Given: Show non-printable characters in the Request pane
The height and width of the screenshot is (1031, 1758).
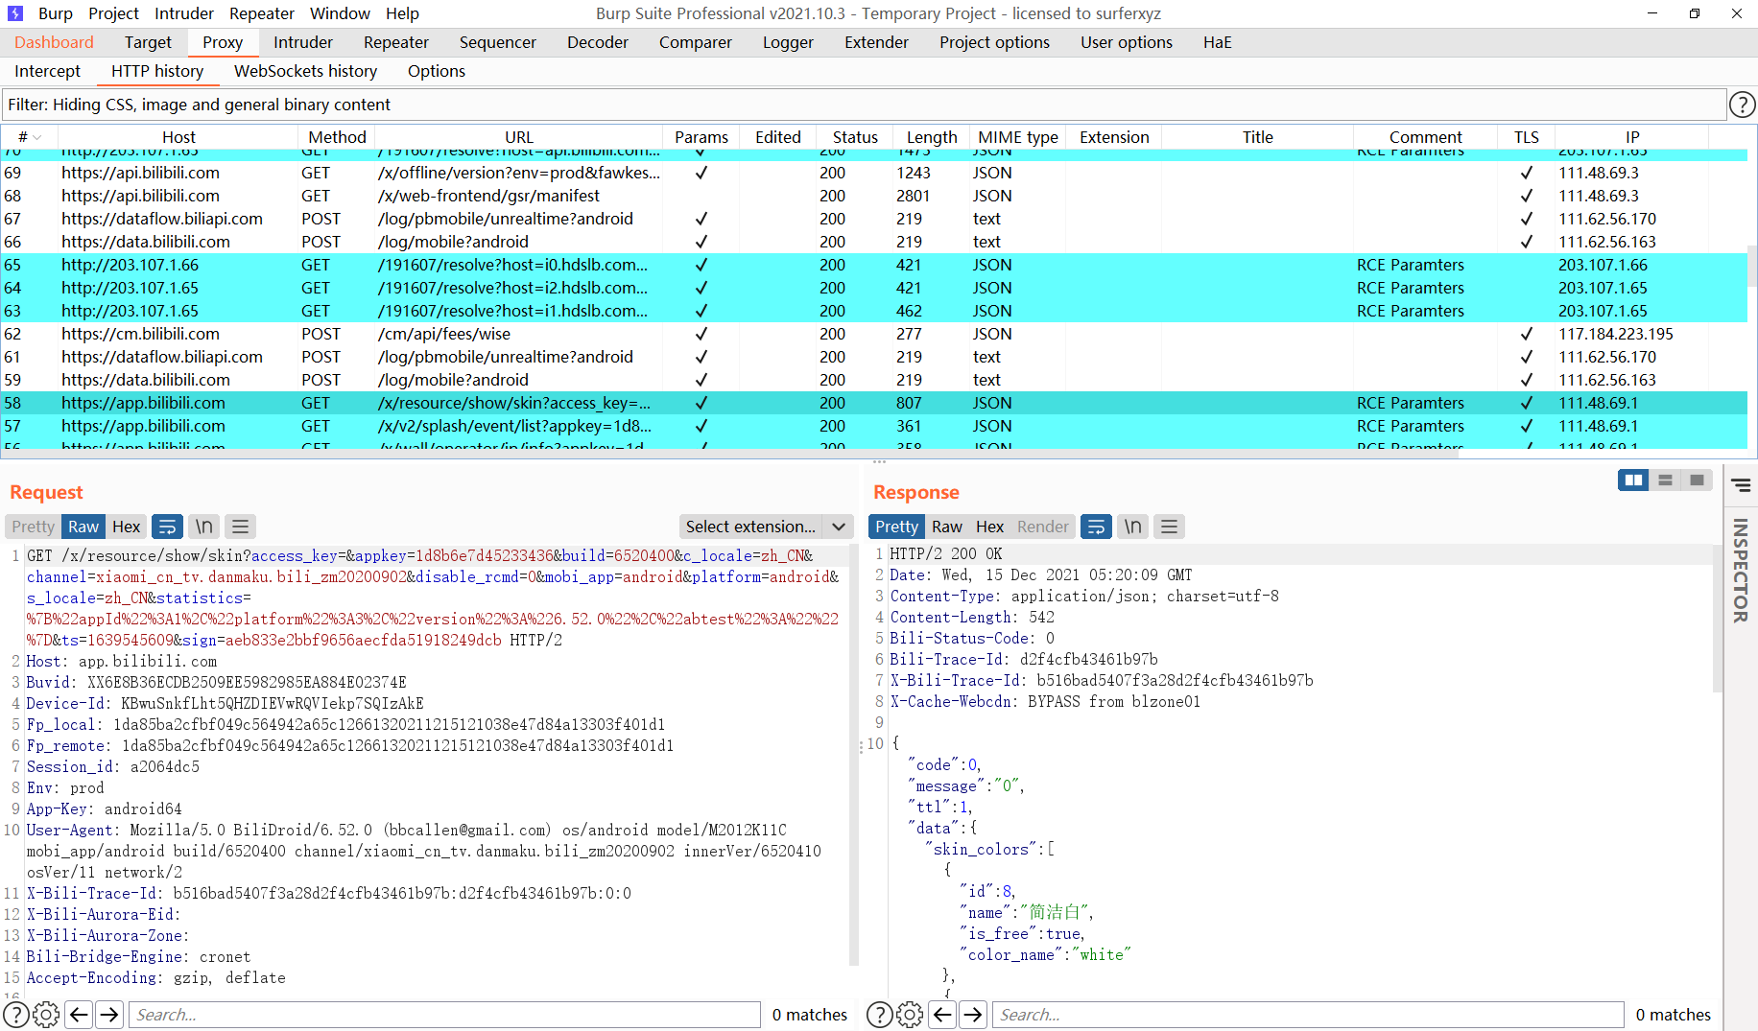Looking at the screenshot, I should (x=204, y=527).
